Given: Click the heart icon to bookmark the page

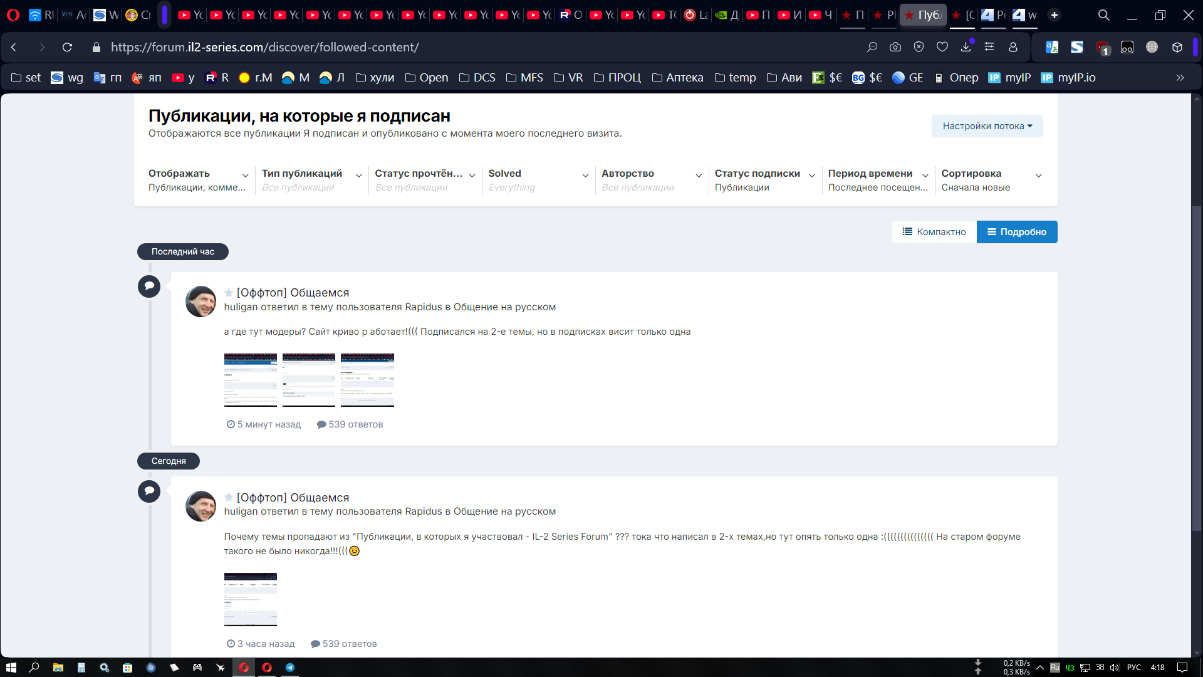Looking at the screenshot, I should click(942, 47).
